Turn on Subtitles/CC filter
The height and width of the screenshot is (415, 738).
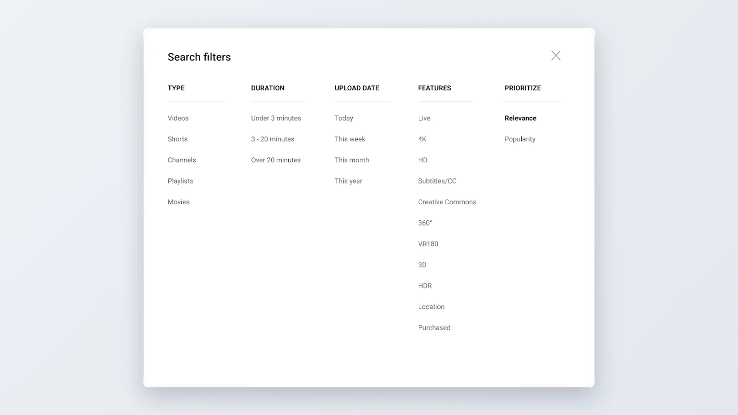coord(437,181)
